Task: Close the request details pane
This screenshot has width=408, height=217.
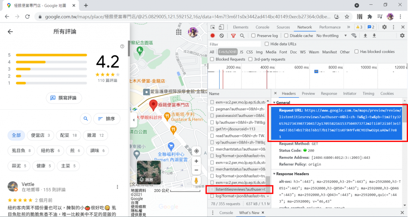Action: point(275,93)
